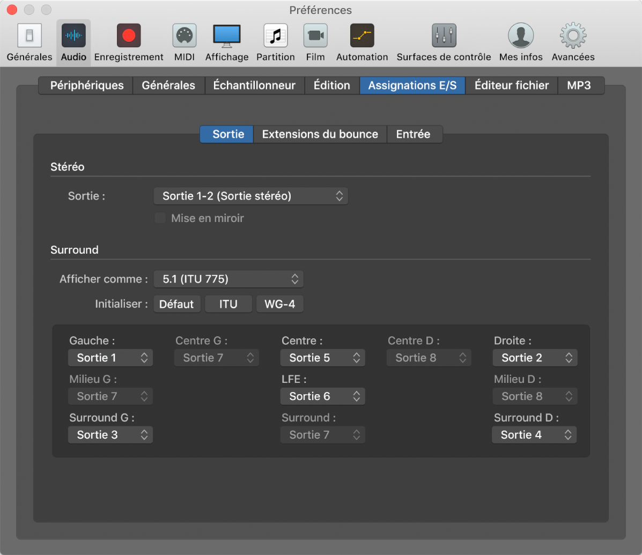
Task: Open Milieu D Sortie 8 dropdown
Action: click(535, 396)
